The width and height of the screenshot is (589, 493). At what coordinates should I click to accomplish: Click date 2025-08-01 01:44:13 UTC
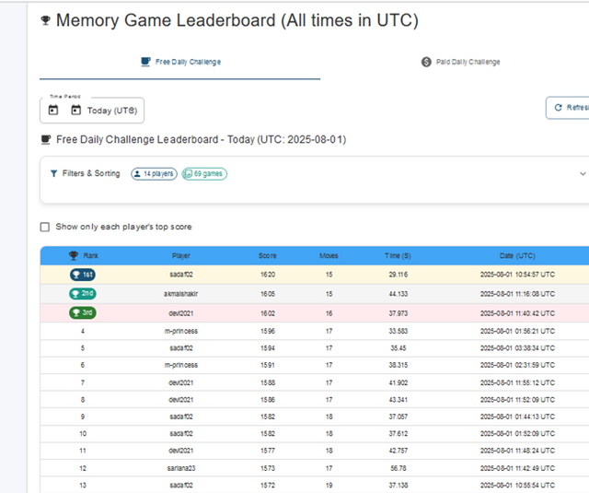click(x=517, y=417)
